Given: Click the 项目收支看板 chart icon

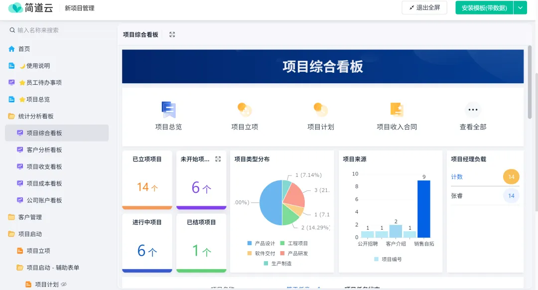Looking at the screenshot, I should pos(20,166).
